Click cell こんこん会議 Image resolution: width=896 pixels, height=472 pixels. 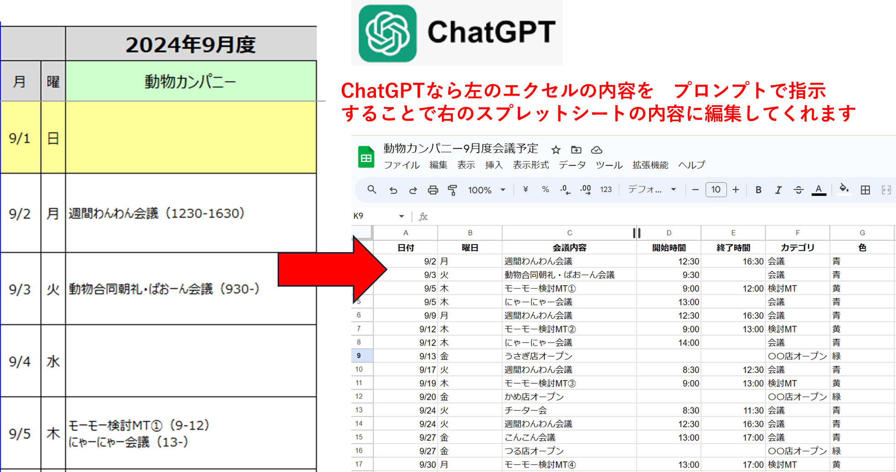coord(569,437)
